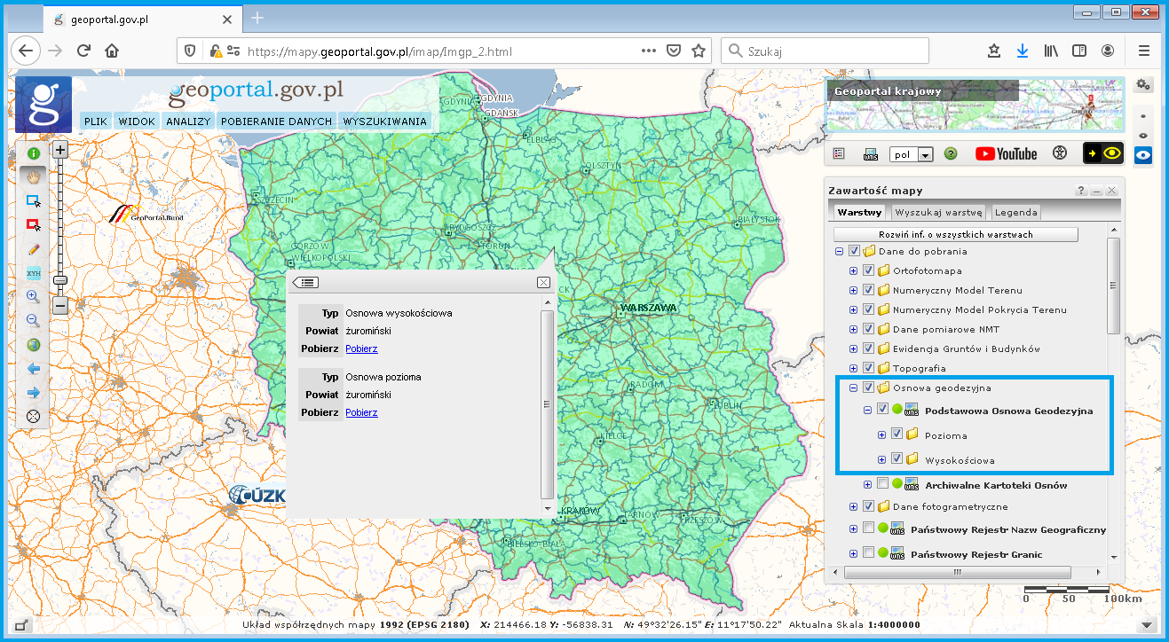Open the pol language dropdown
The height and width of the screenshot is (642, 1169).
click(x=925, y=155)
